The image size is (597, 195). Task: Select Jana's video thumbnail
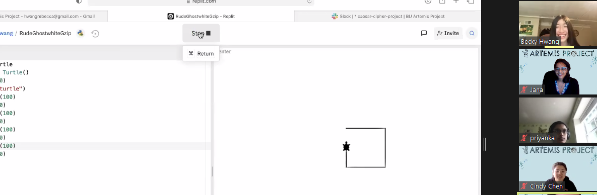coord(558,72)
